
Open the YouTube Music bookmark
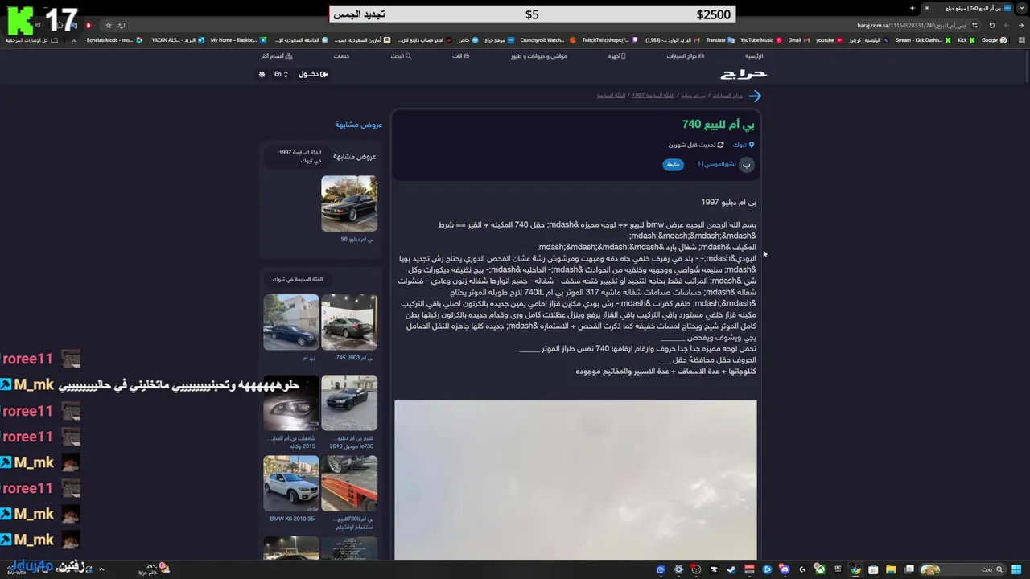point(760,40)
